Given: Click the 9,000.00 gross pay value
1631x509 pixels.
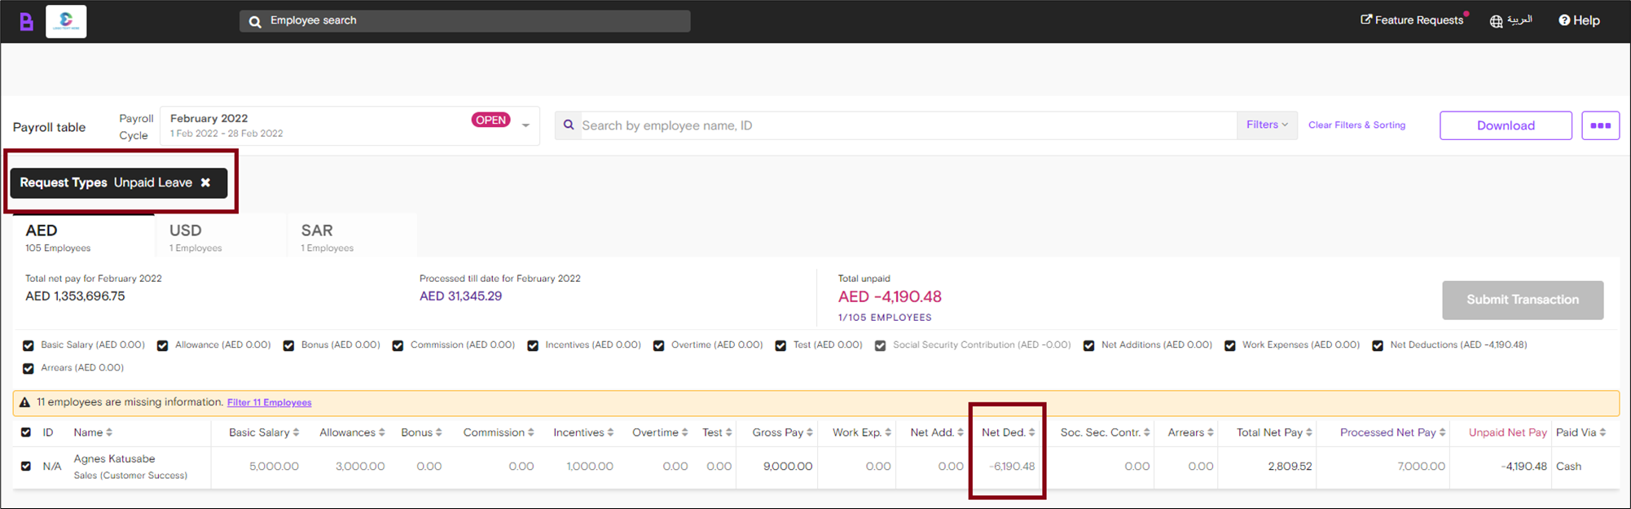Looking at the screenshot, I should (x=788, y=467).
